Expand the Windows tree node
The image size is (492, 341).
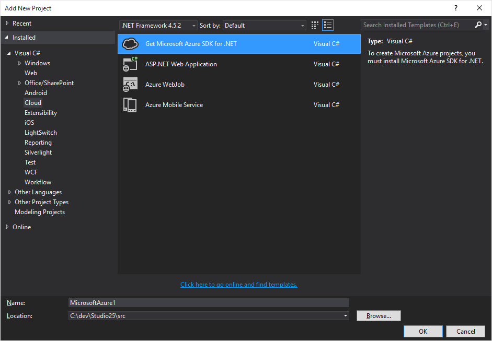point(19,63)
